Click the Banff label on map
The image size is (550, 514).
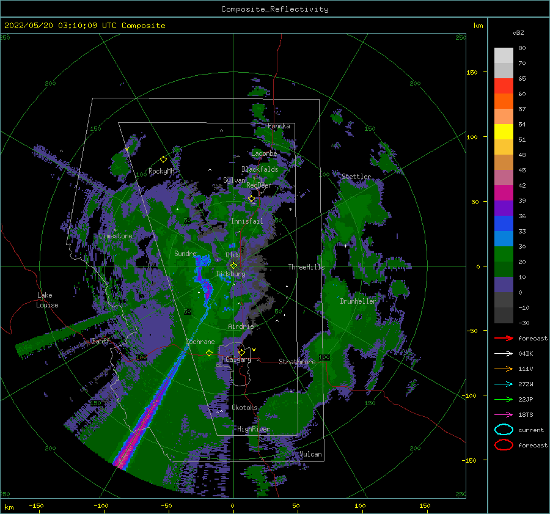click(101, 340)
